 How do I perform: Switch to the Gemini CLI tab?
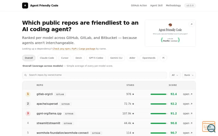pyautogui.click(x=116, y=58)
